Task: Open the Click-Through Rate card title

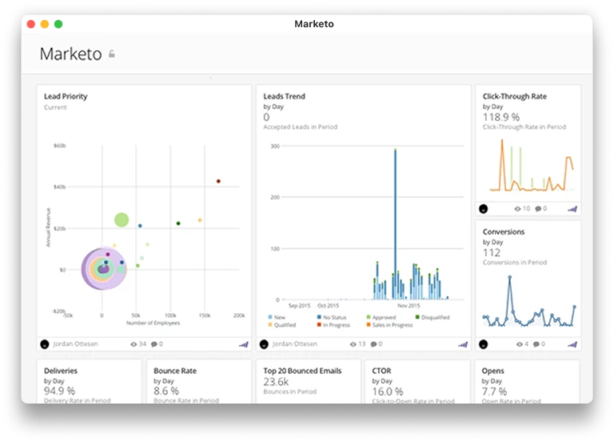Action: pyautogui.click(x=515, y=96)
